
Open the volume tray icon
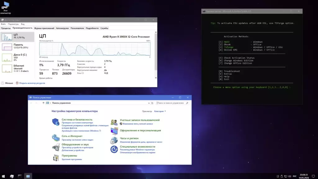coord(290,176)
